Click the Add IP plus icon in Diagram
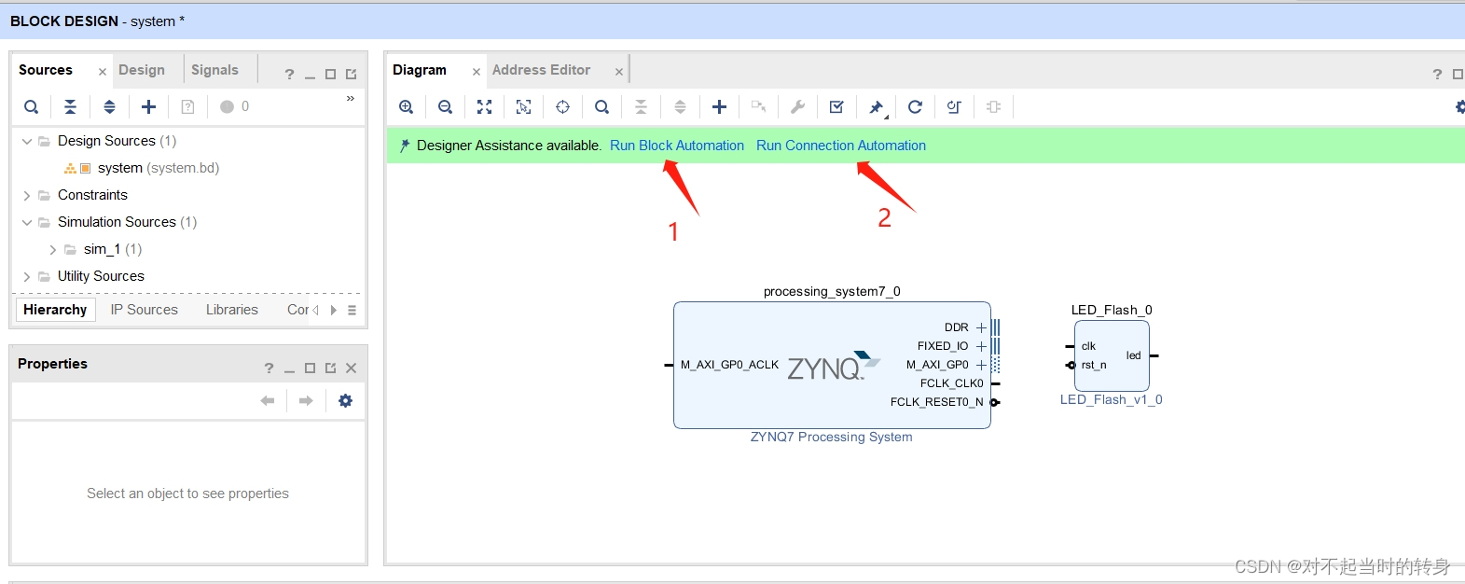The width and height of the screenshot is (1465, 584). coord(720,107)
